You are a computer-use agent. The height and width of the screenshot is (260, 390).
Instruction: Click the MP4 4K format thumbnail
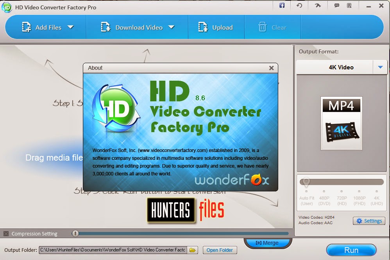pyautogui.click(x=341, y=123)
